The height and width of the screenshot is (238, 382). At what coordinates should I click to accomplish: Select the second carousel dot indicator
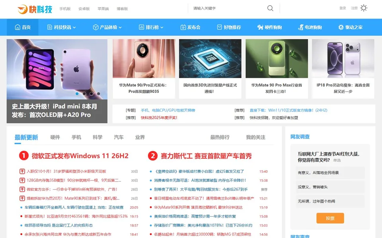(84, 94)
